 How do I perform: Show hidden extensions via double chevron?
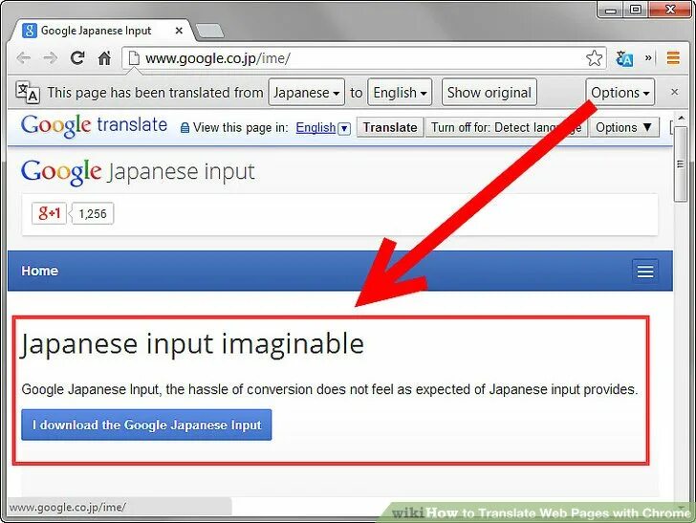click(x=648, y=57)
